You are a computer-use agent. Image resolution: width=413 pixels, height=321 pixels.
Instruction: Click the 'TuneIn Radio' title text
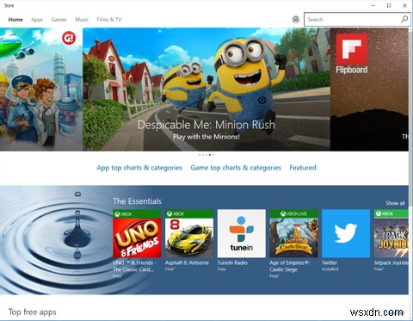[232, 262]
